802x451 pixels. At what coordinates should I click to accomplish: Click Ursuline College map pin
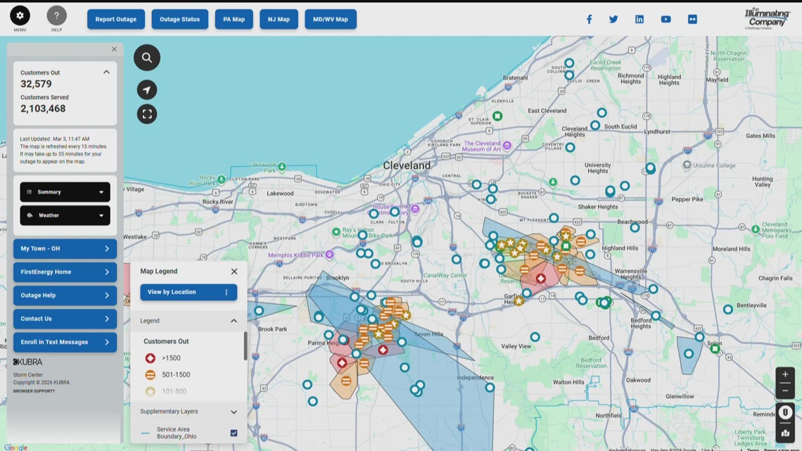pyautogui.click(x=687, y=165)
